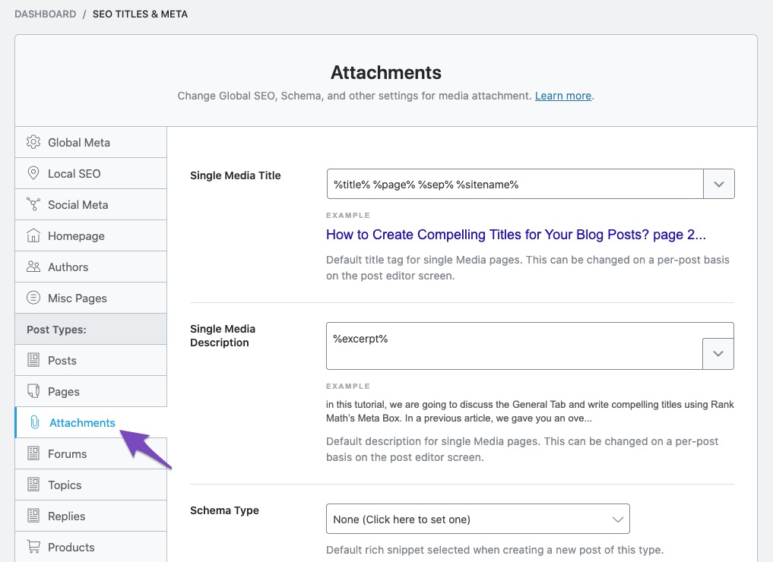Click inside the %excerpt% description field
Viewport: 773px width, 562px height.
tap(494, 343)
